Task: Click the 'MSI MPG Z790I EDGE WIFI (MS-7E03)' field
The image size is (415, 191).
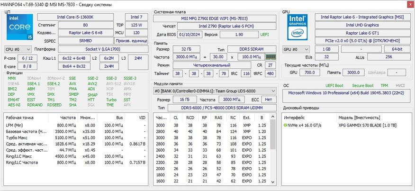Action: [215, 18]
